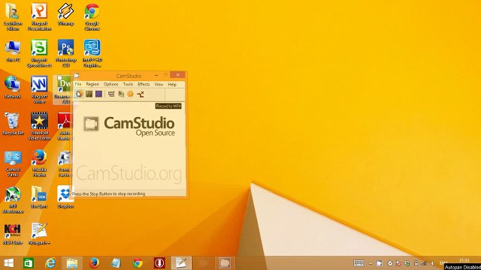Select the Network desktop icon
The image size is (481, 270).
(x=13, y=87)
